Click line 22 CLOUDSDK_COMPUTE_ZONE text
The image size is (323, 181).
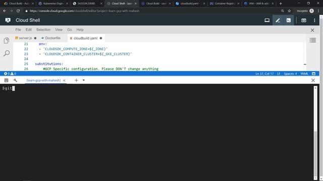point(75,49)
